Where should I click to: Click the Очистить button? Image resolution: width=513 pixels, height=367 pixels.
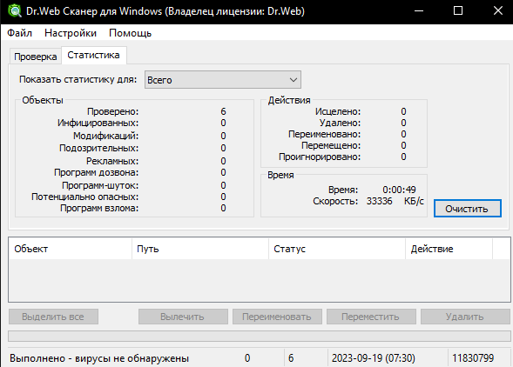[467, 209]
